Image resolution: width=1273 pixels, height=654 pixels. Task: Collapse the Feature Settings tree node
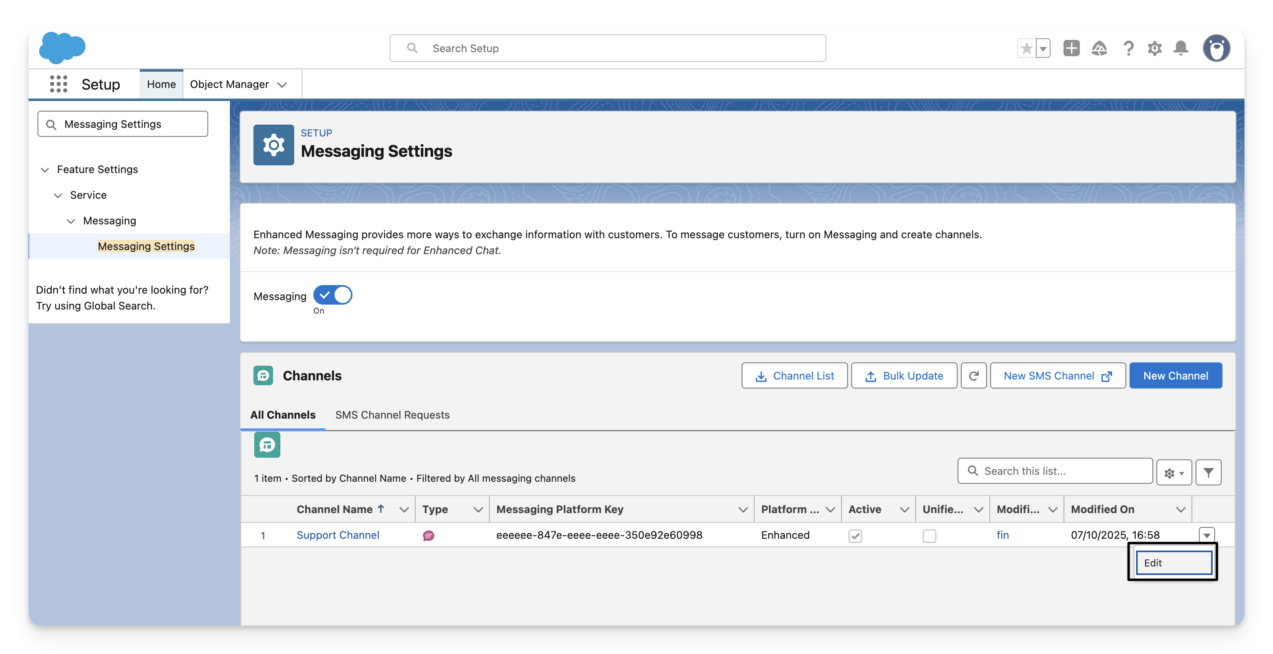pos(45,170)
